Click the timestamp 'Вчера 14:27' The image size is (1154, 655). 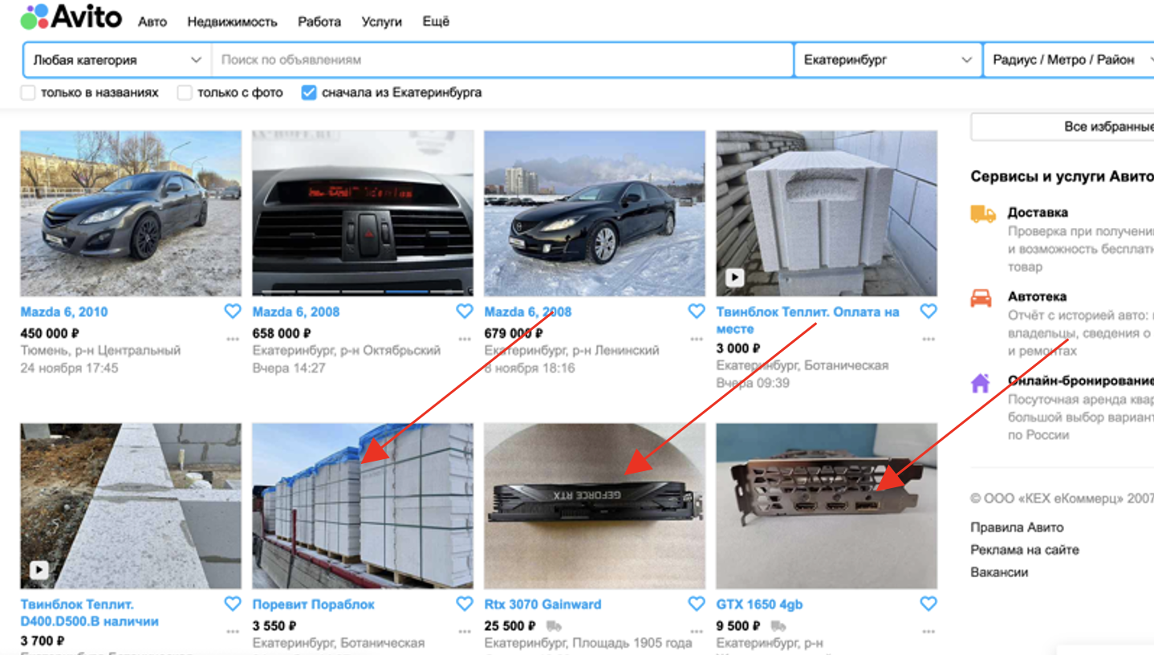pos(289,368)
